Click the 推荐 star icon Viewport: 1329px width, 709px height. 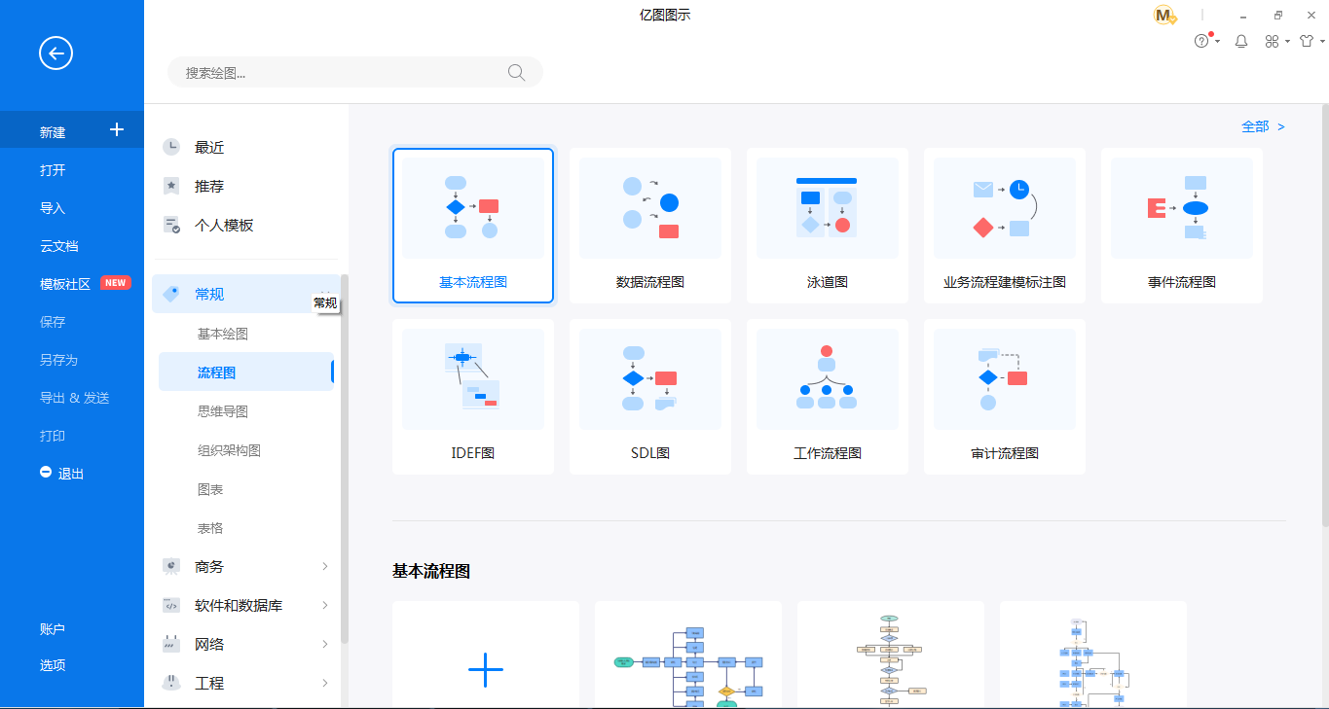click(x=171, y=186)
